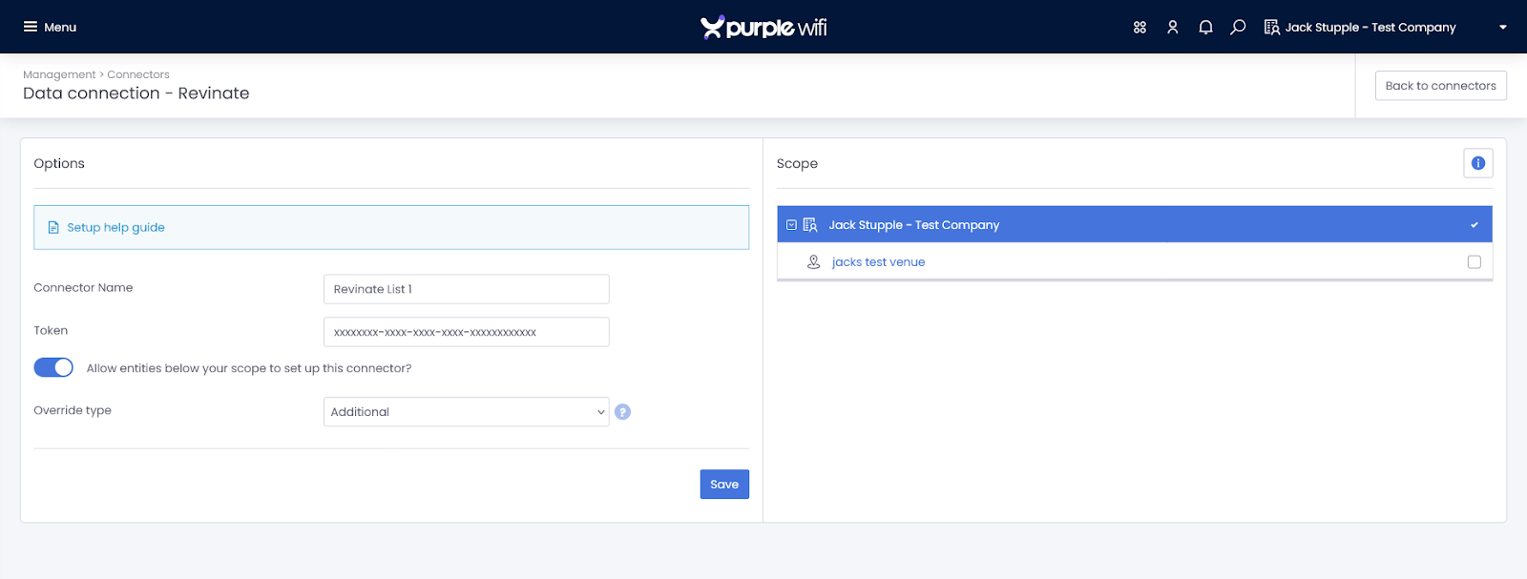Select Jack Stupple - Test Company scope row
Image resolution: width=1527 pixels, height=579 pixels.
point(1135,225)
